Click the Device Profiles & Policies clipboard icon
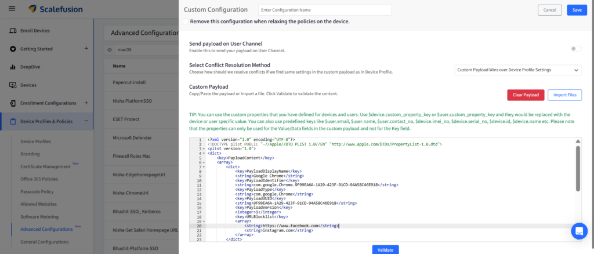Viewport: 594px width, 254px height. (x=13, y=121)
